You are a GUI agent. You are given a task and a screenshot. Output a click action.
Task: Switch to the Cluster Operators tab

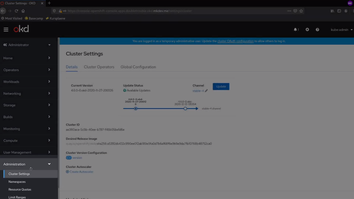pos(99,67)
